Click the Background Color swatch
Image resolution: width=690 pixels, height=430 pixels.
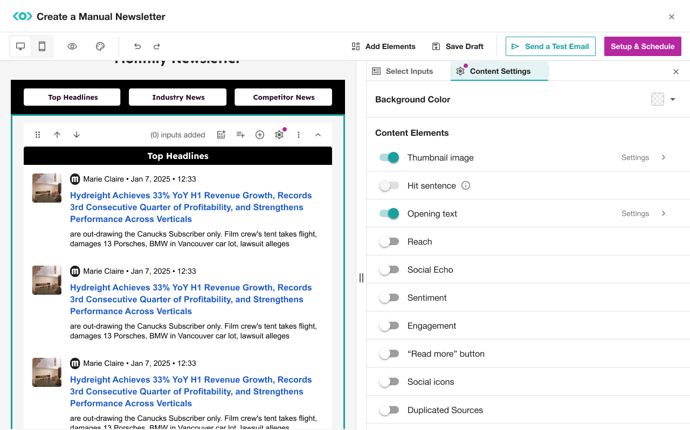click(657, 99)
